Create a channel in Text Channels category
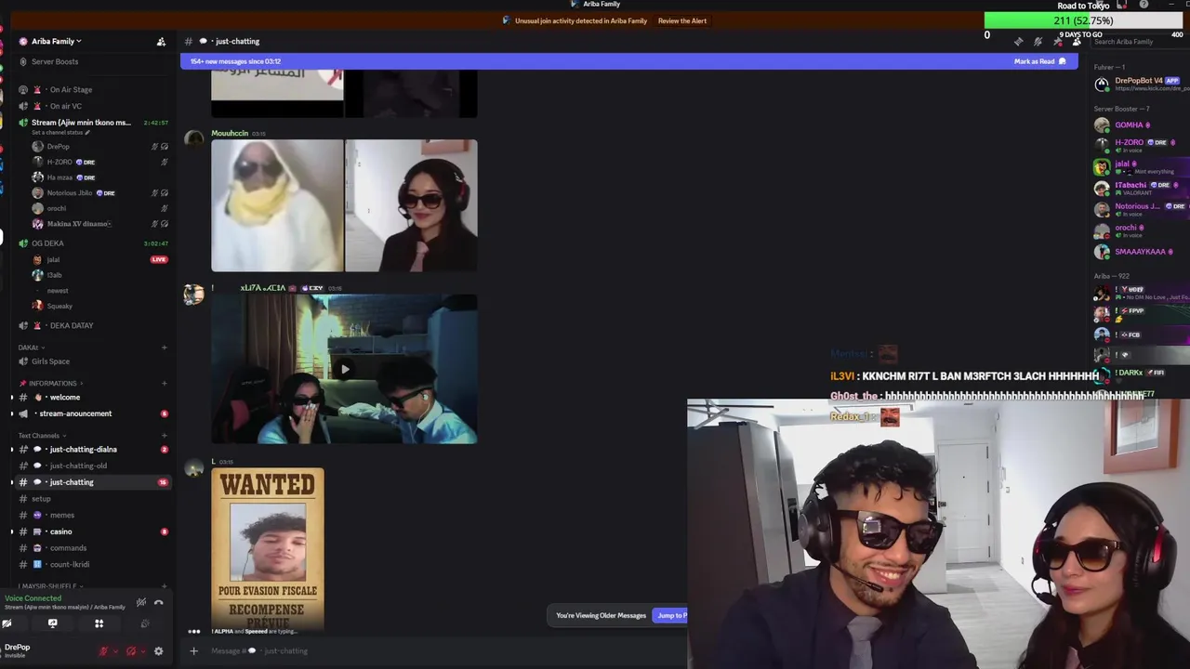Screen dimensions: 1190x669 tap(164, 436)
